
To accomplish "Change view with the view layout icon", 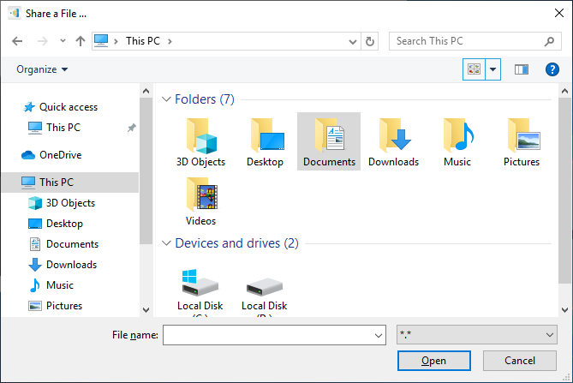I will [x=474, y=69].
